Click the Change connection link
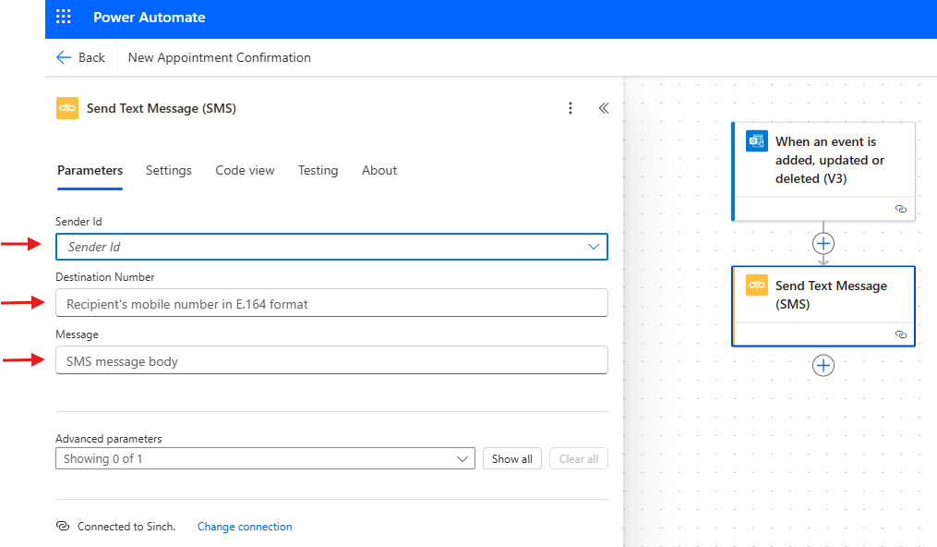 coord(245,527)
